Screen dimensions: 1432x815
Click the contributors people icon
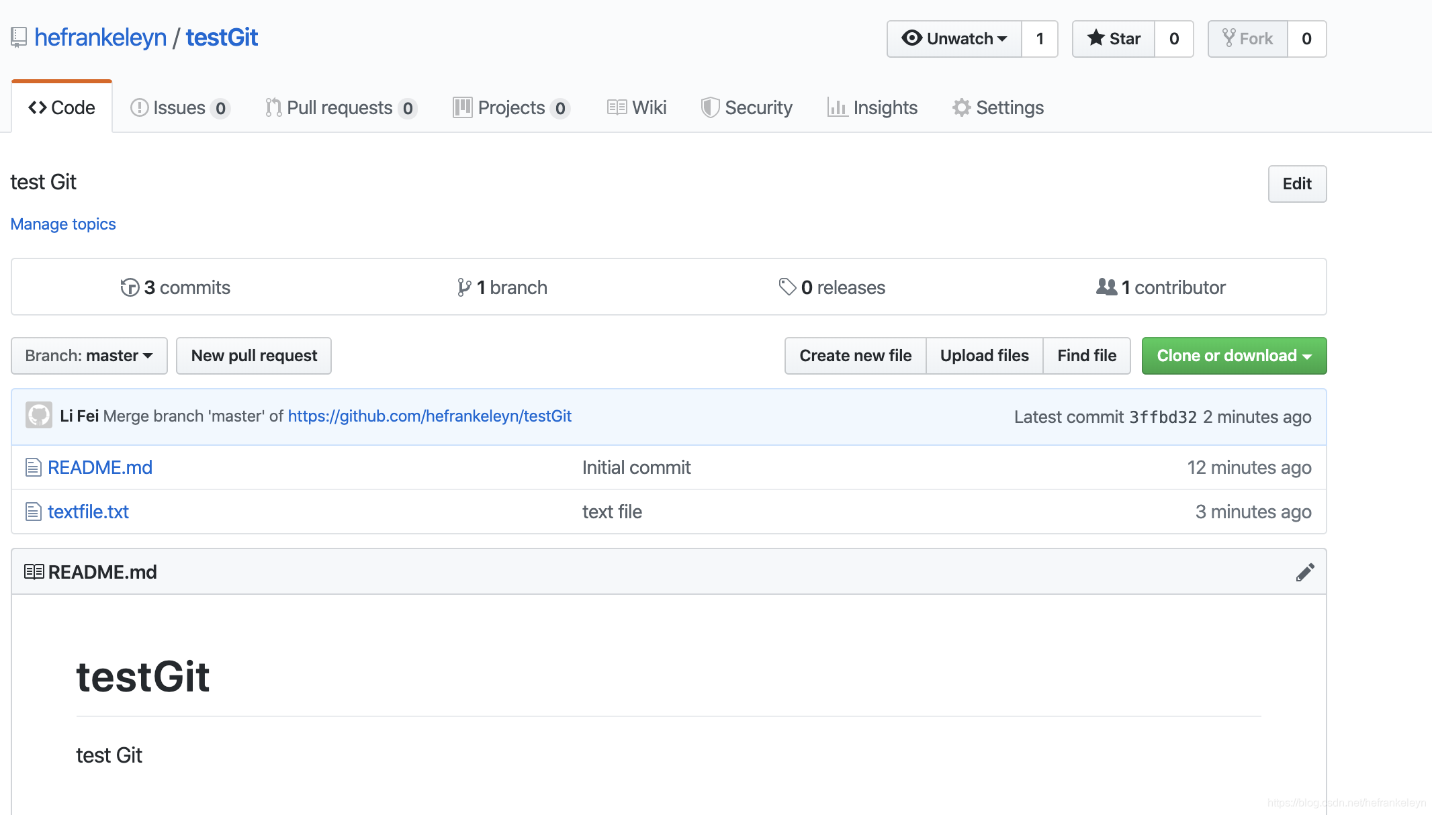[1106, 287]
